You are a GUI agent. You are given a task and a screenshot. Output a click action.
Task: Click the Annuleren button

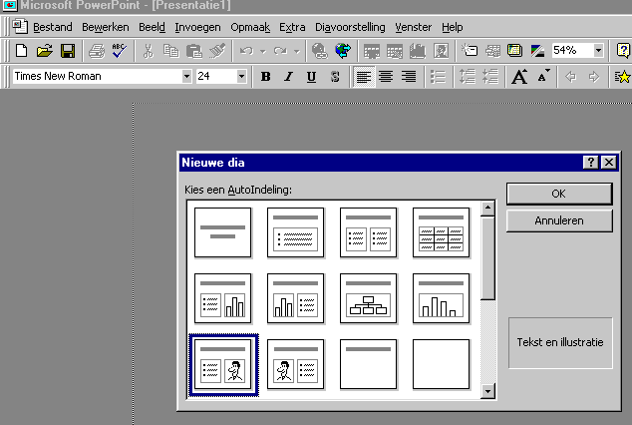[x=559, y=220]
